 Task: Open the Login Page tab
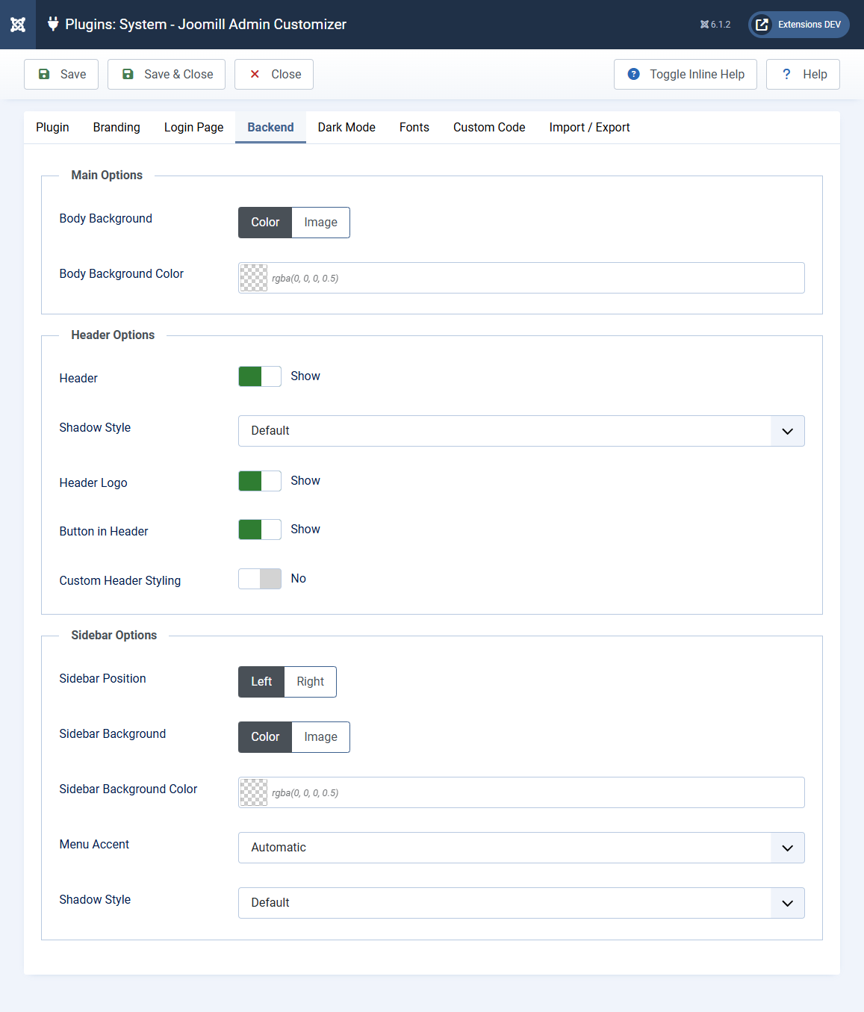coord(194,127)
